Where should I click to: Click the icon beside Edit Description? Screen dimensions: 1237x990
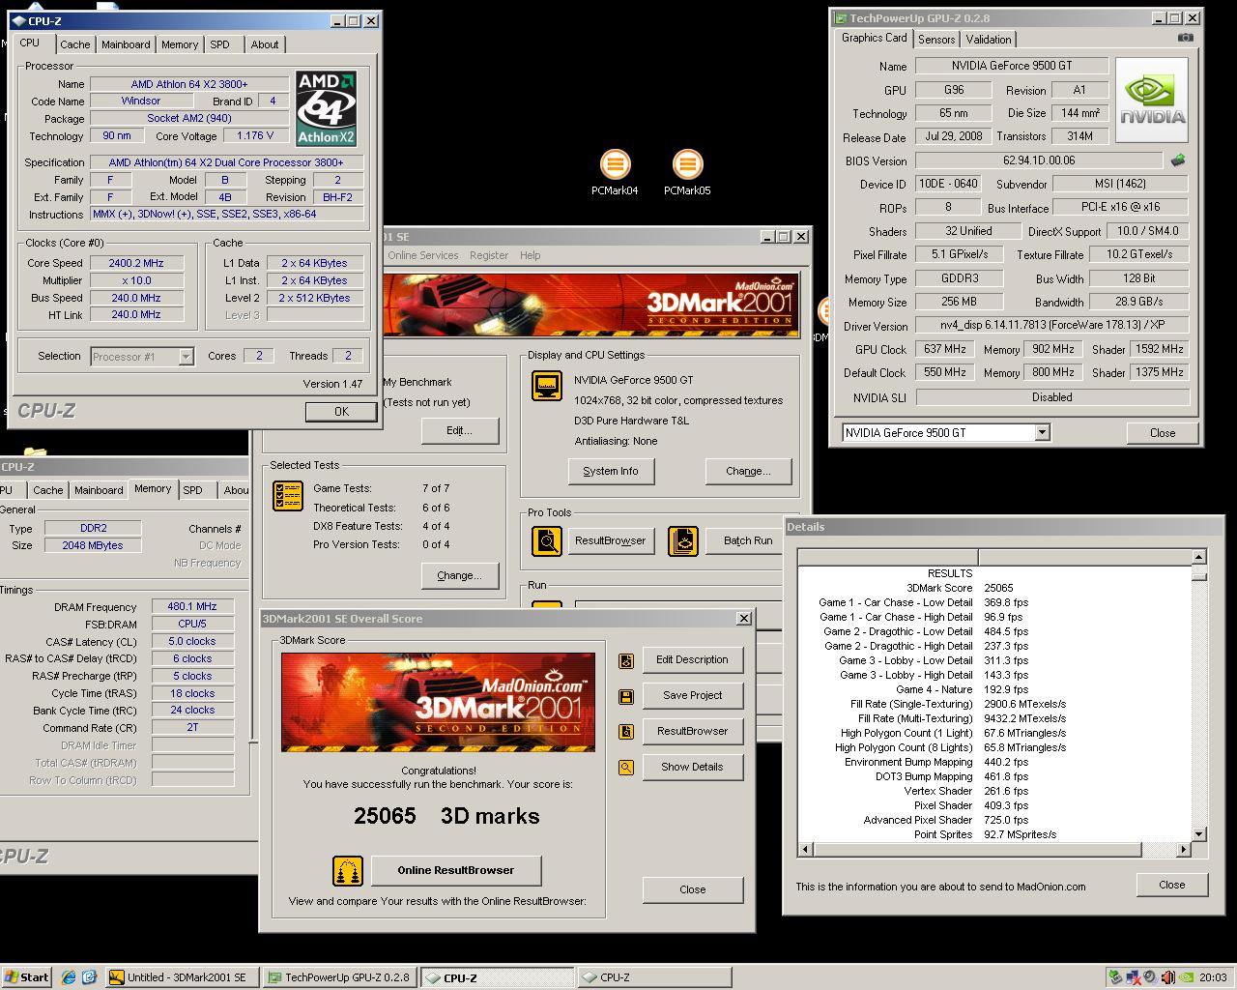pyautogui.click(x=626, y=660)
